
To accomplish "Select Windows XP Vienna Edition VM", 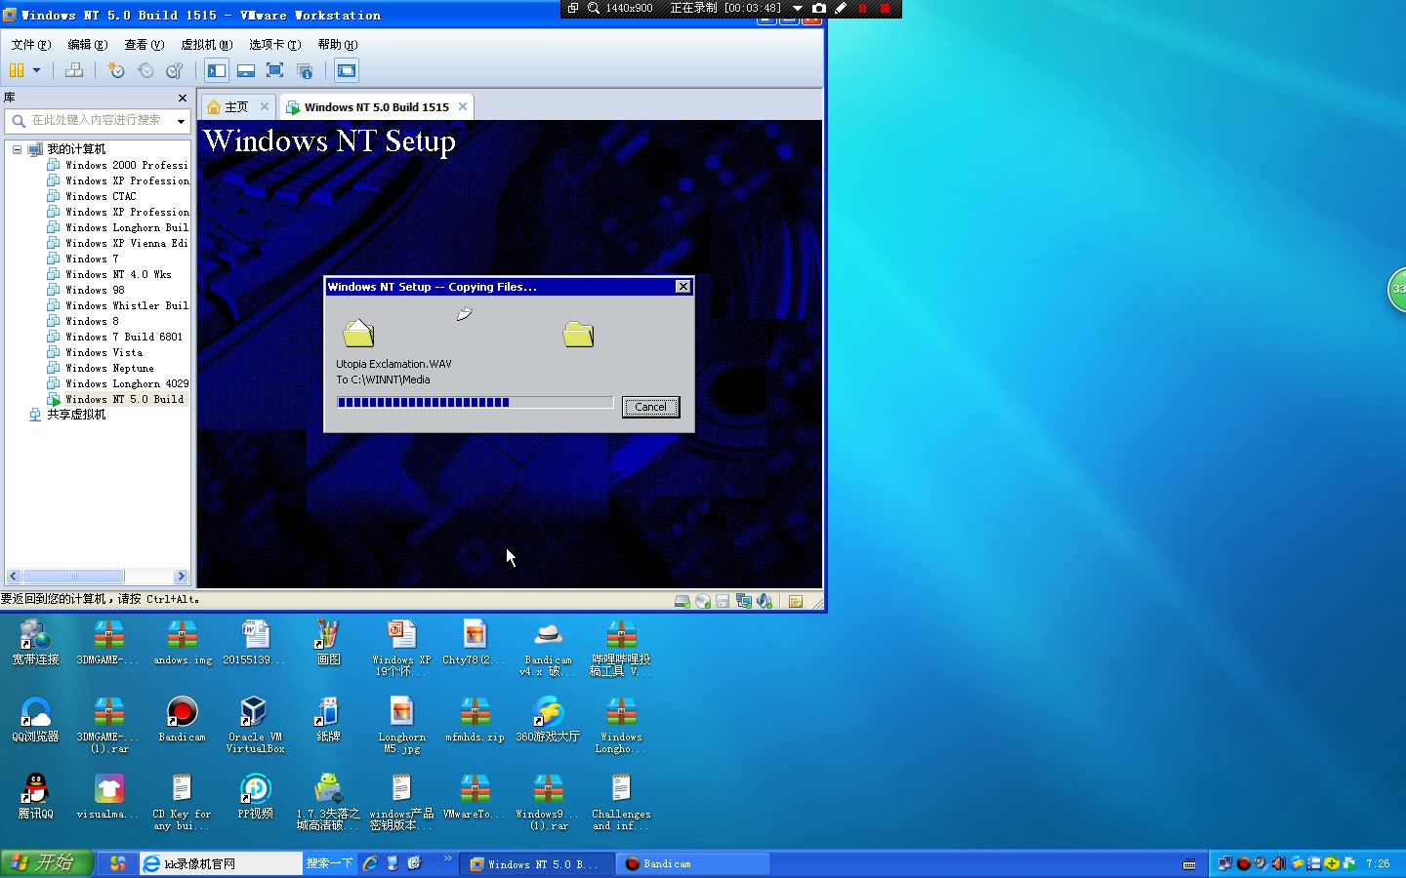I will pyautogui.click(x=118, y=243).
